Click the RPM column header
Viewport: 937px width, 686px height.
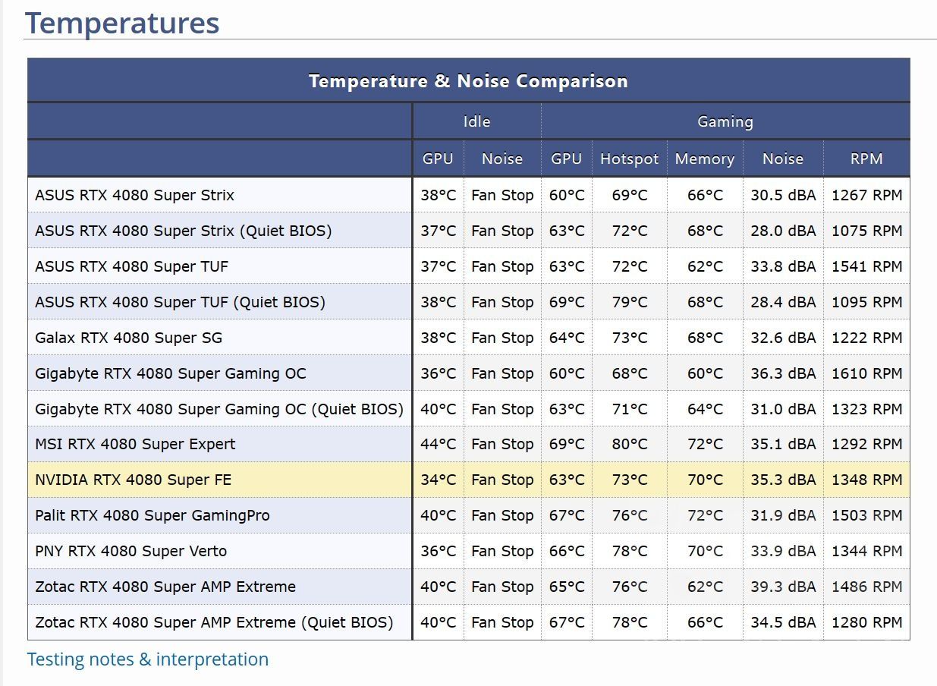tap(866, 159)
